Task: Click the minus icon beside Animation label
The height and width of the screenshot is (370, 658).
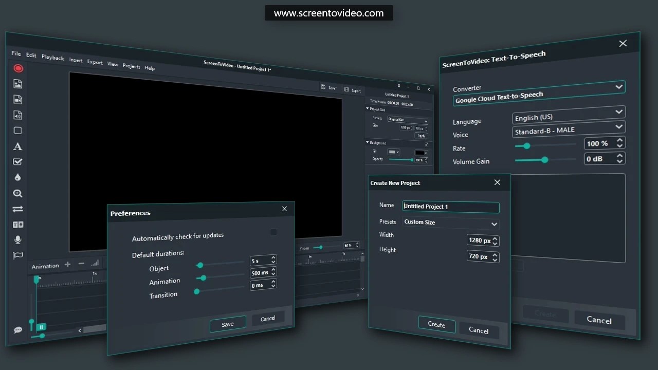Action: [81, 264]
